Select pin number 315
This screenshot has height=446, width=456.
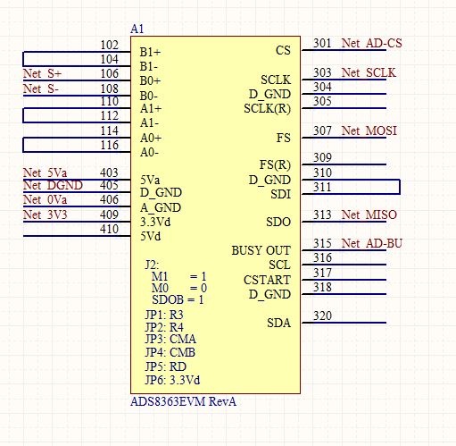pos(322,243)
